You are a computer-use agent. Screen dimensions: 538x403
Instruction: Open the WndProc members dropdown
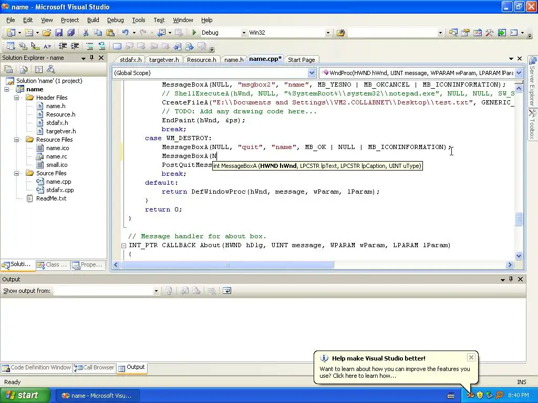[519, 73]
